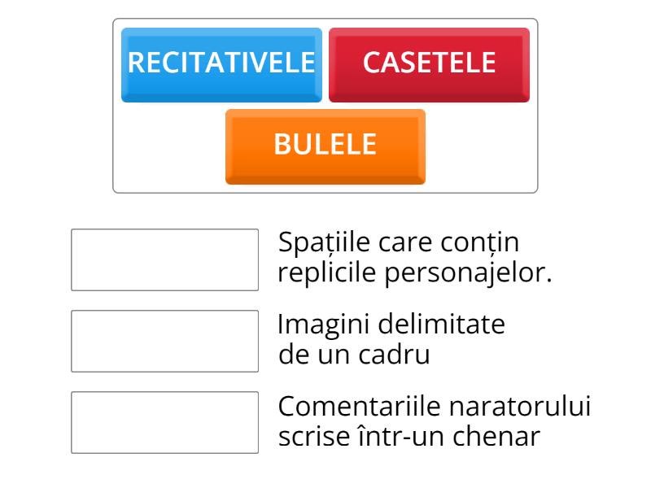The height and width of the screenshot is (488, 651).
Task: Choose the answer tile labeled CASETELE
Action: (429, 65)
